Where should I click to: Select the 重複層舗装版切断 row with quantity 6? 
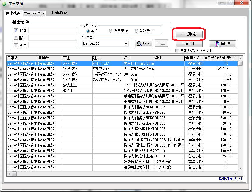tap(122, 102)
